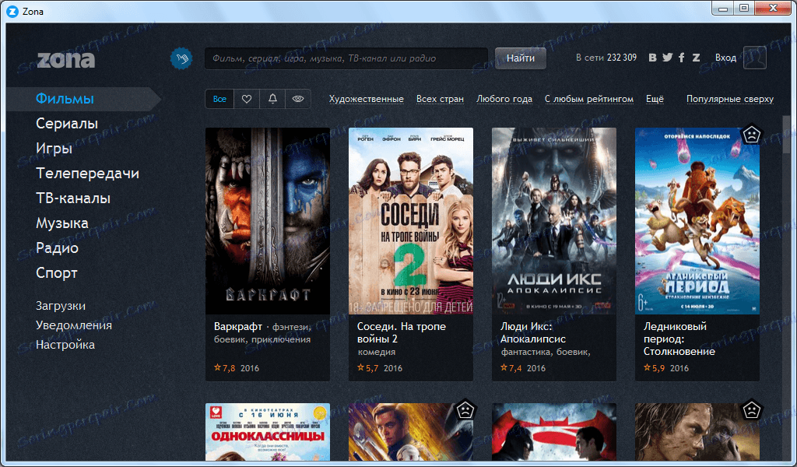Open the VK social link icon
The image size is (797, 467).
coord(653,58)
